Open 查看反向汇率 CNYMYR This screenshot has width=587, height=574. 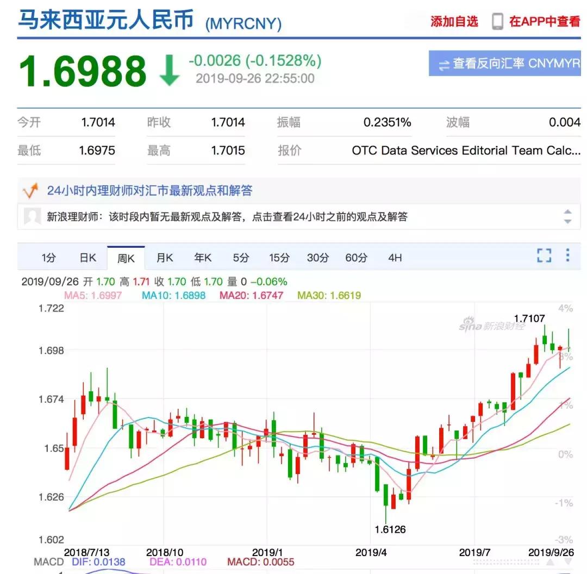[504, 64]
